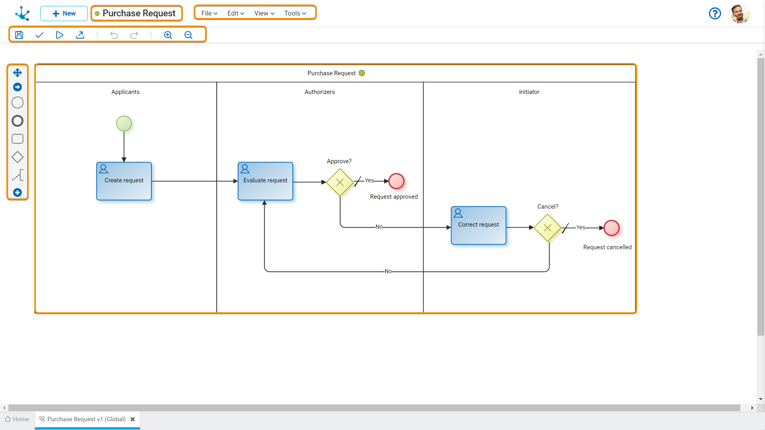
Task: Click the zoom out icon
Action: [188, 35]
